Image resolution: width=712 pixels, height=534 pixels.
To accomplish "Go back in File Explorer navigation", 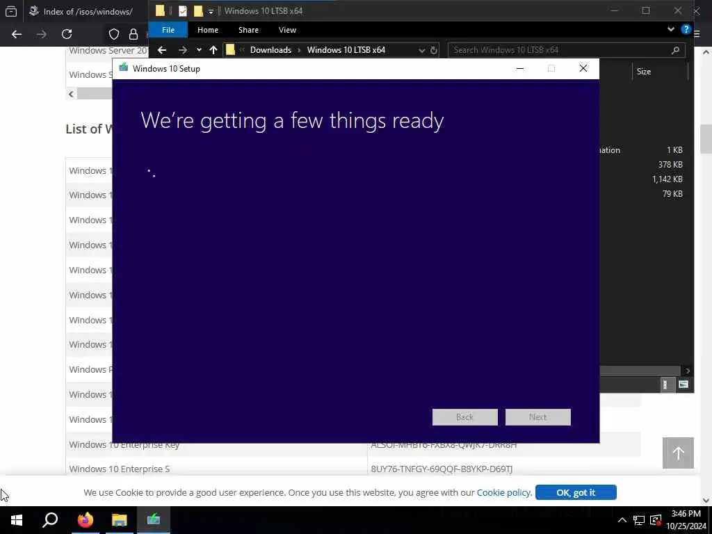I will (161, 50).
